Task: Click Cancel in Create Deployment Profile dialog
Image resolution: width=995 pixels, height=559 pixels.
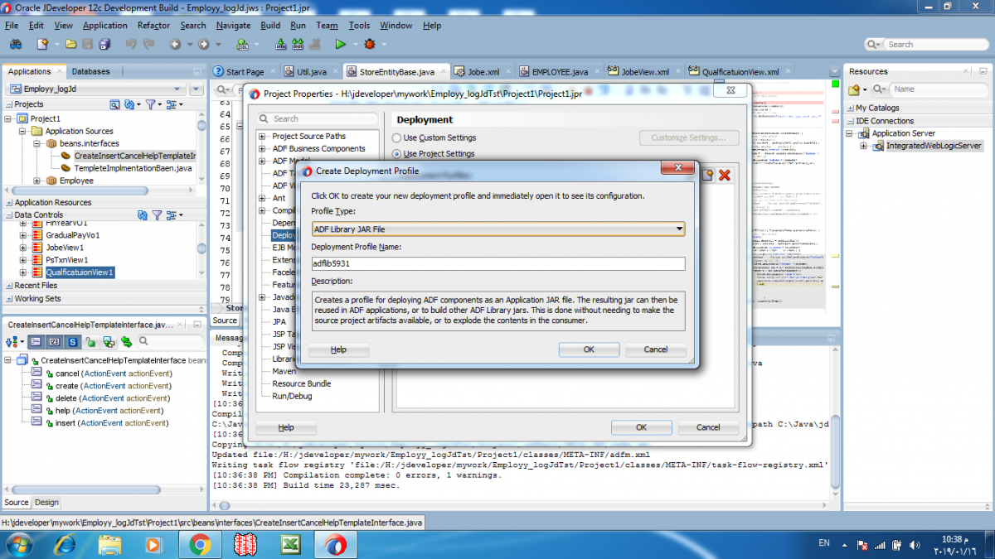Action: [655, 349]
